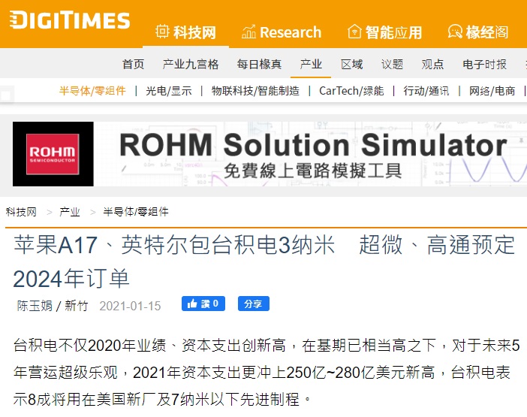Click the article headline 苹果A17、英特尔包台积电3纳米
Image resolution: width=527 pixels, height=417 pixels.
tap(263, 261)
